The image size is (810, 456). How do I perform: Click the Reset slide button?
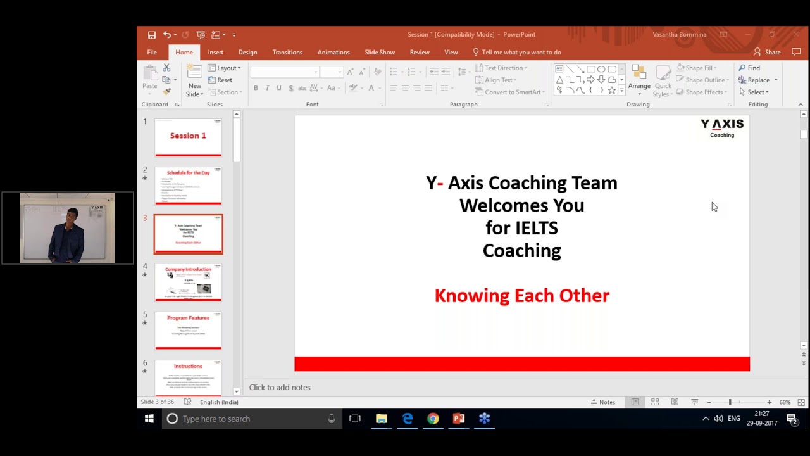coord(220,80)
